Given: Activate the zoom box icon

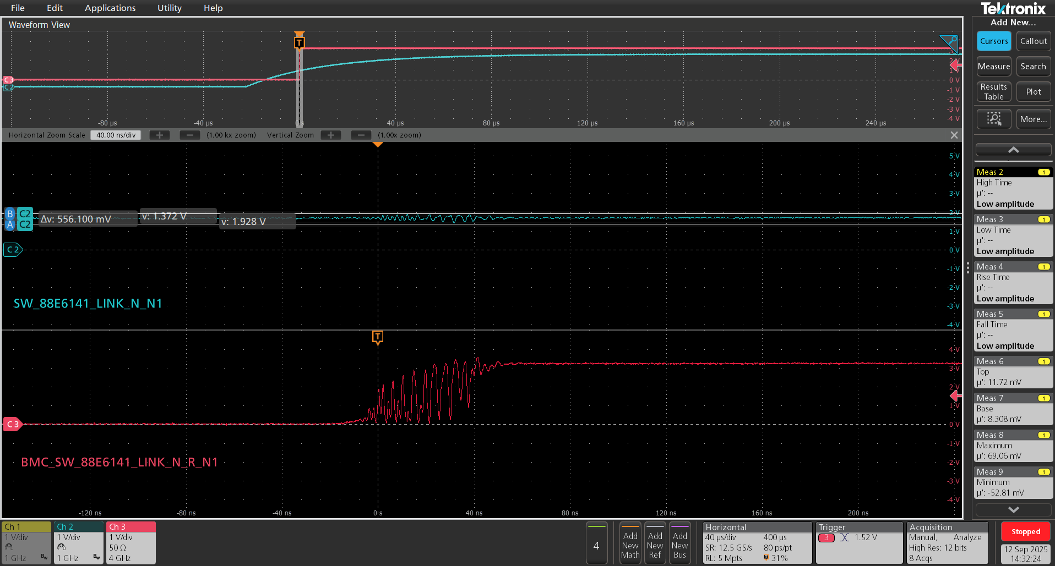Looking at the screenshot, I should coord(994,119).
